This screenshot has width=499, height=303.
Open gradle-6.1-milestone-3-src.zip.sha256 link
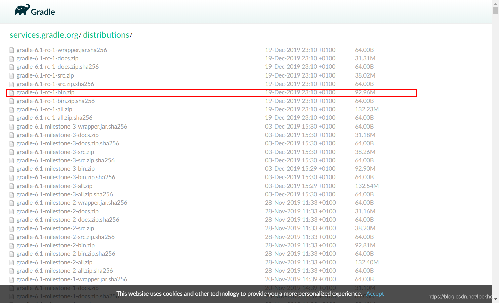coord(66,160)
